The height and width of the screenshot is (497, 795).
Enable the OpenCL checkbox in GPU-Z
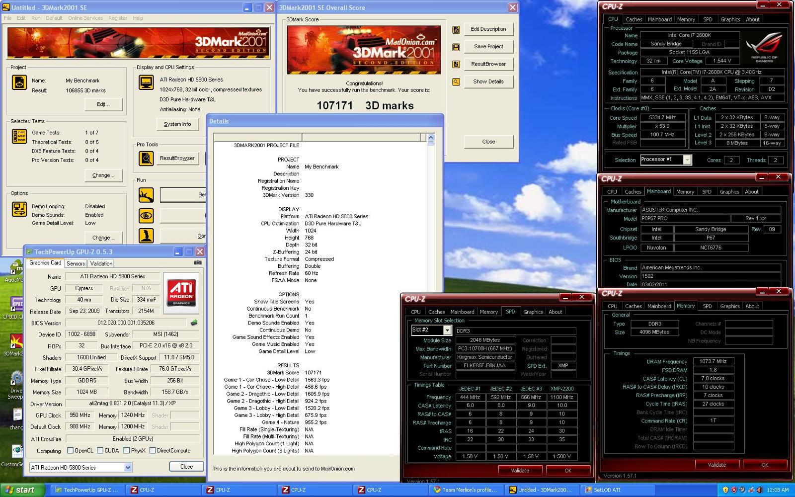tap(70, 451)
